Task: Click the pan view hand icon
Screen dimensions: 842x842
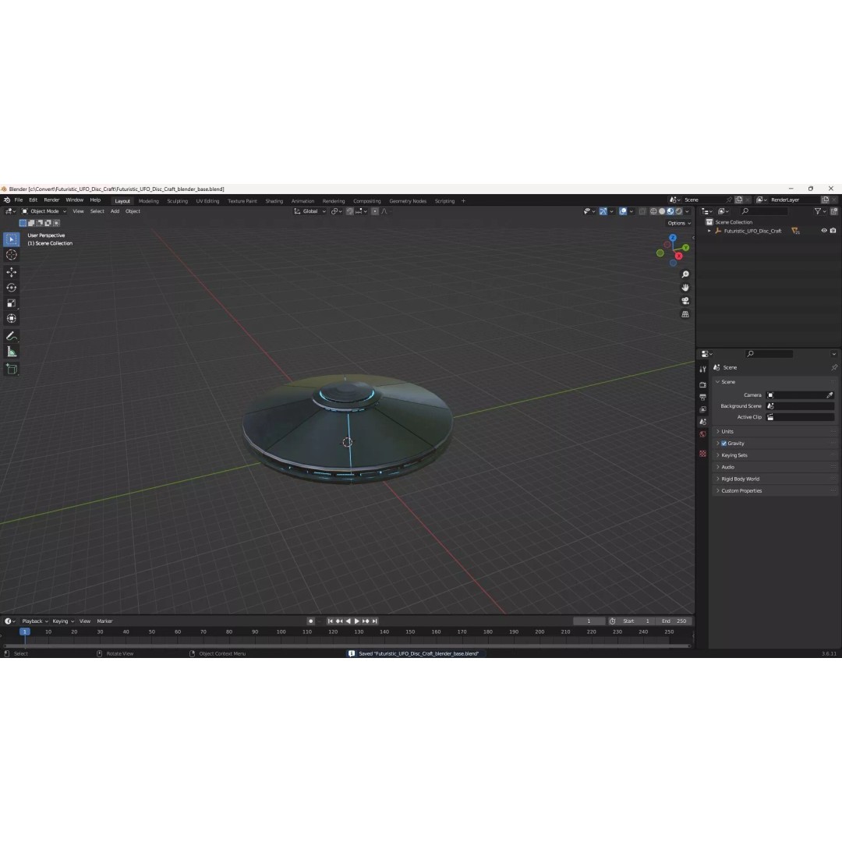Action: [685, 288]
